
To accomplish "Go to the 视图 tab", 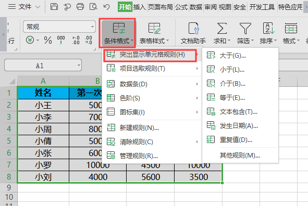I will [225, 7].
